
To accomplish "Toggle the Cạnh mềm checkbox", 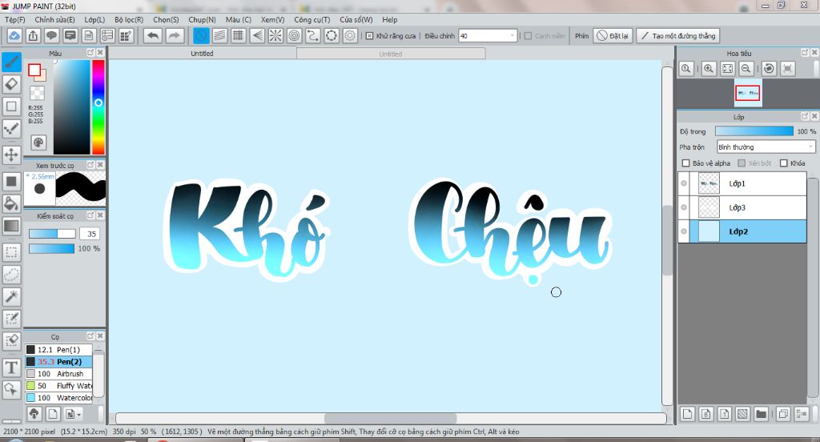I will (529, 35).
